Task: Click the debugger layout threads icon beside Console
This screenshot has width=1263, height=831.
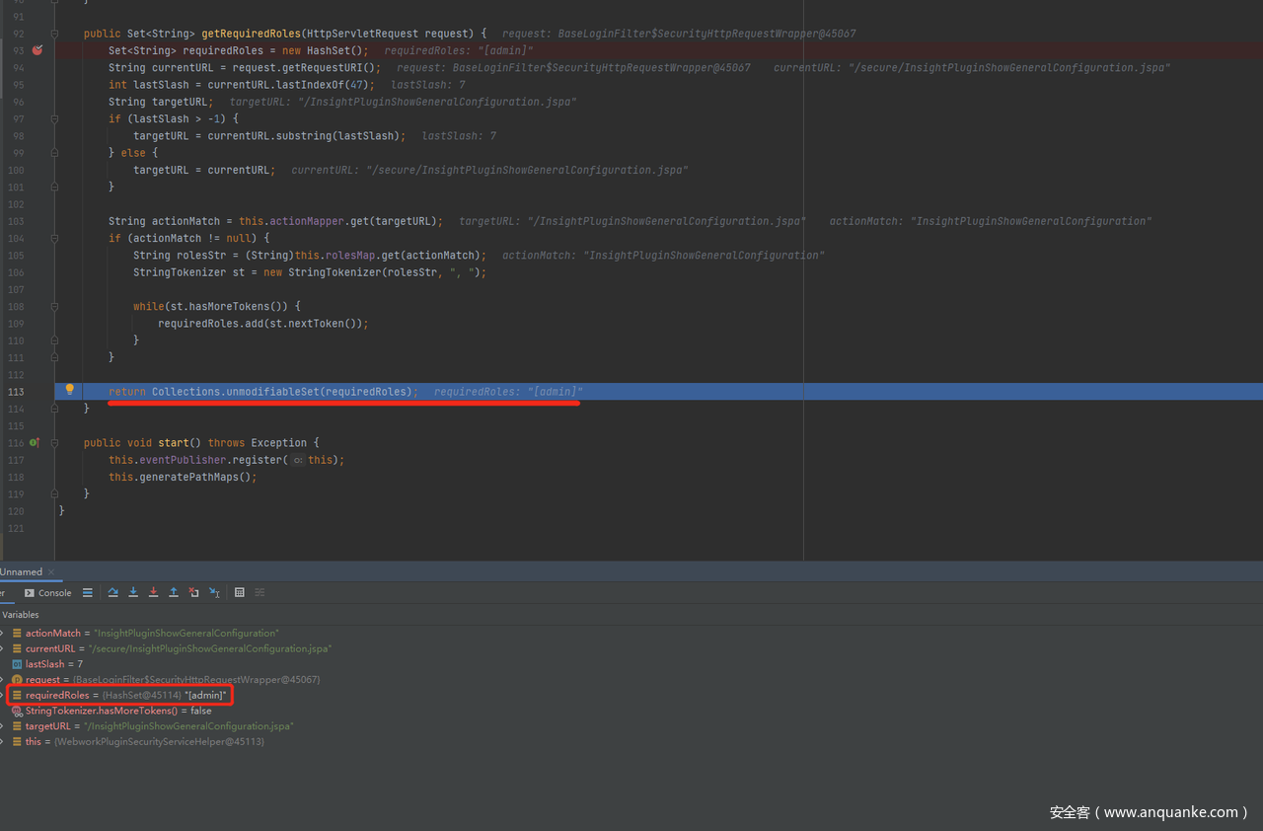Action: (88, 592)
